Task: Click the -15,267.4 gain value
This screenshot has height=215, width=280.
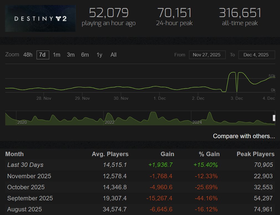Action: click(159, 198)
